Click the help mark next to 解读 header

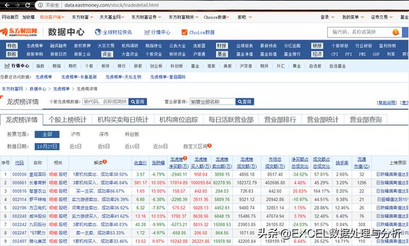click(x=105, y=162)
